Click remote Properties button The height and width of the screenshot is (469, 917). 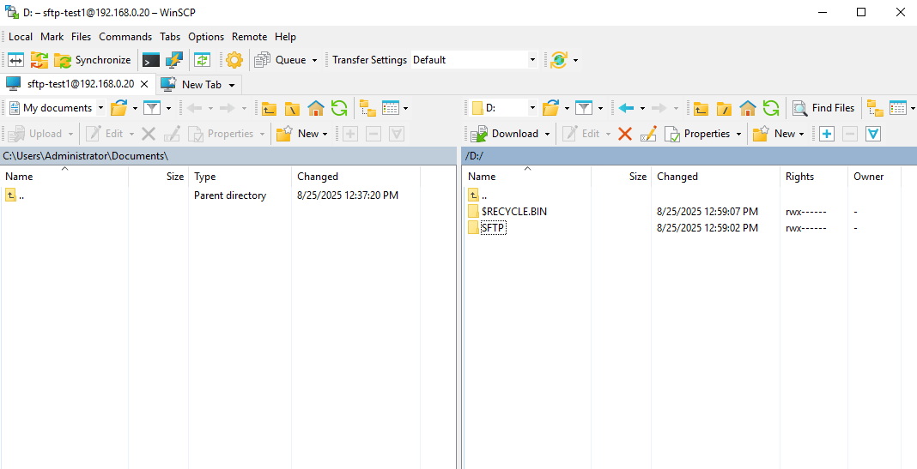tap(697, 134)
